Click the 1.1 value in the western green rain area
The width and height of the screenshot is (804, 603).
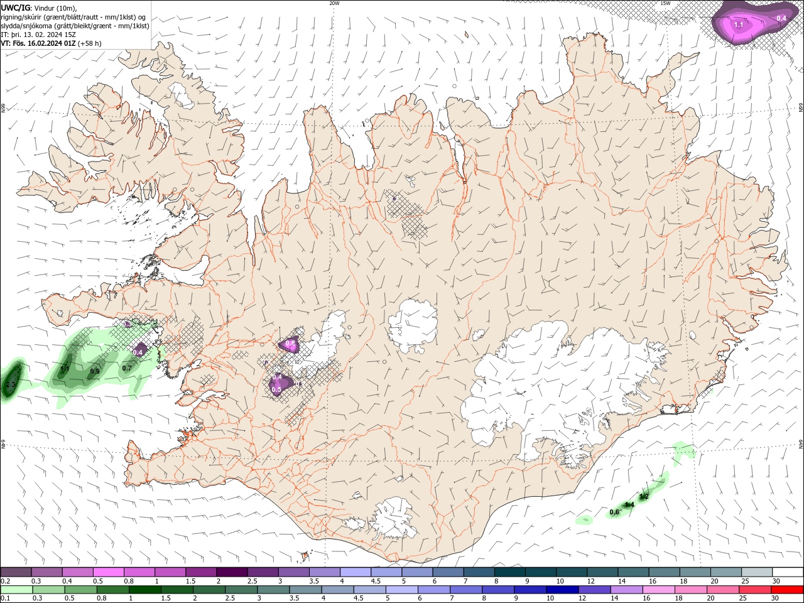64,369
